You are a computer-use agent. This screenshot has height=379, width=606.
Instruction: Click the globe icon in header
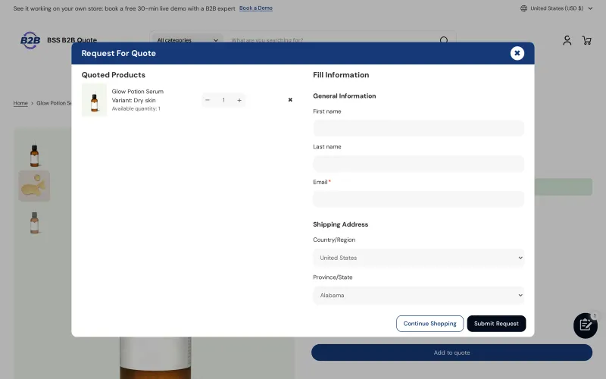(x=523, y=8)
